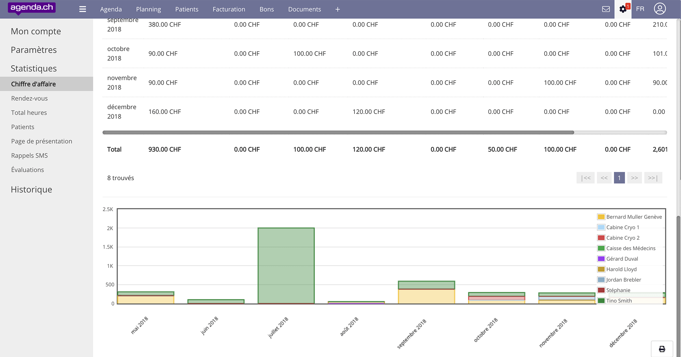Toggle Cabine Cryo 2 legend series
The width and height of the screenshot is (681, 357).
click(x=622, y=238)
